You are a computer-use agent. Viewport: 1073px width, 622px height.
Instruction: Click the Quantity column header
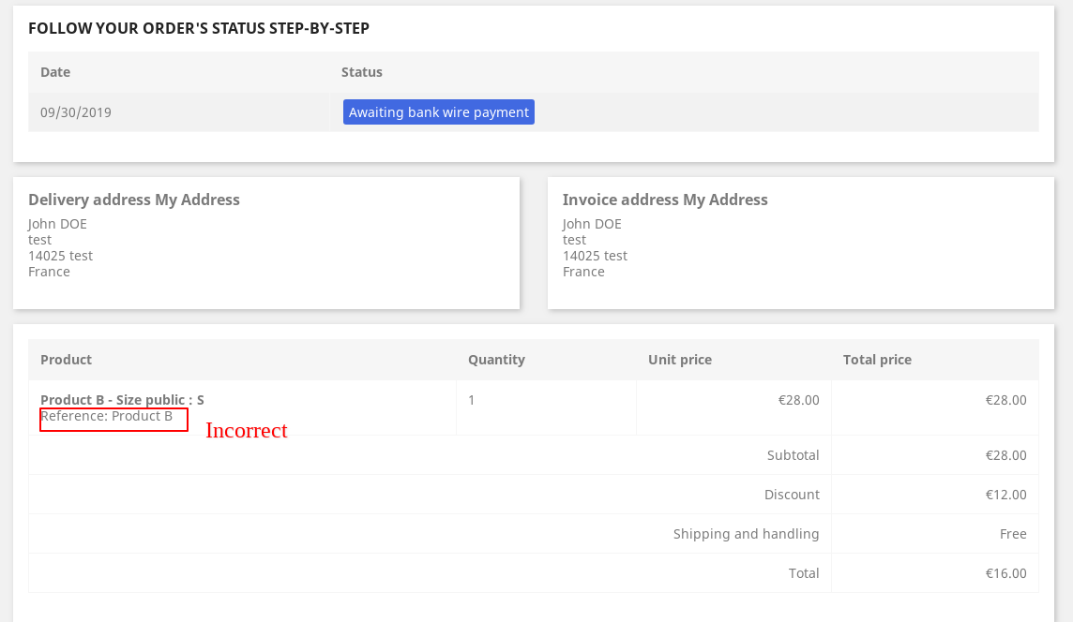click(496, 360)
